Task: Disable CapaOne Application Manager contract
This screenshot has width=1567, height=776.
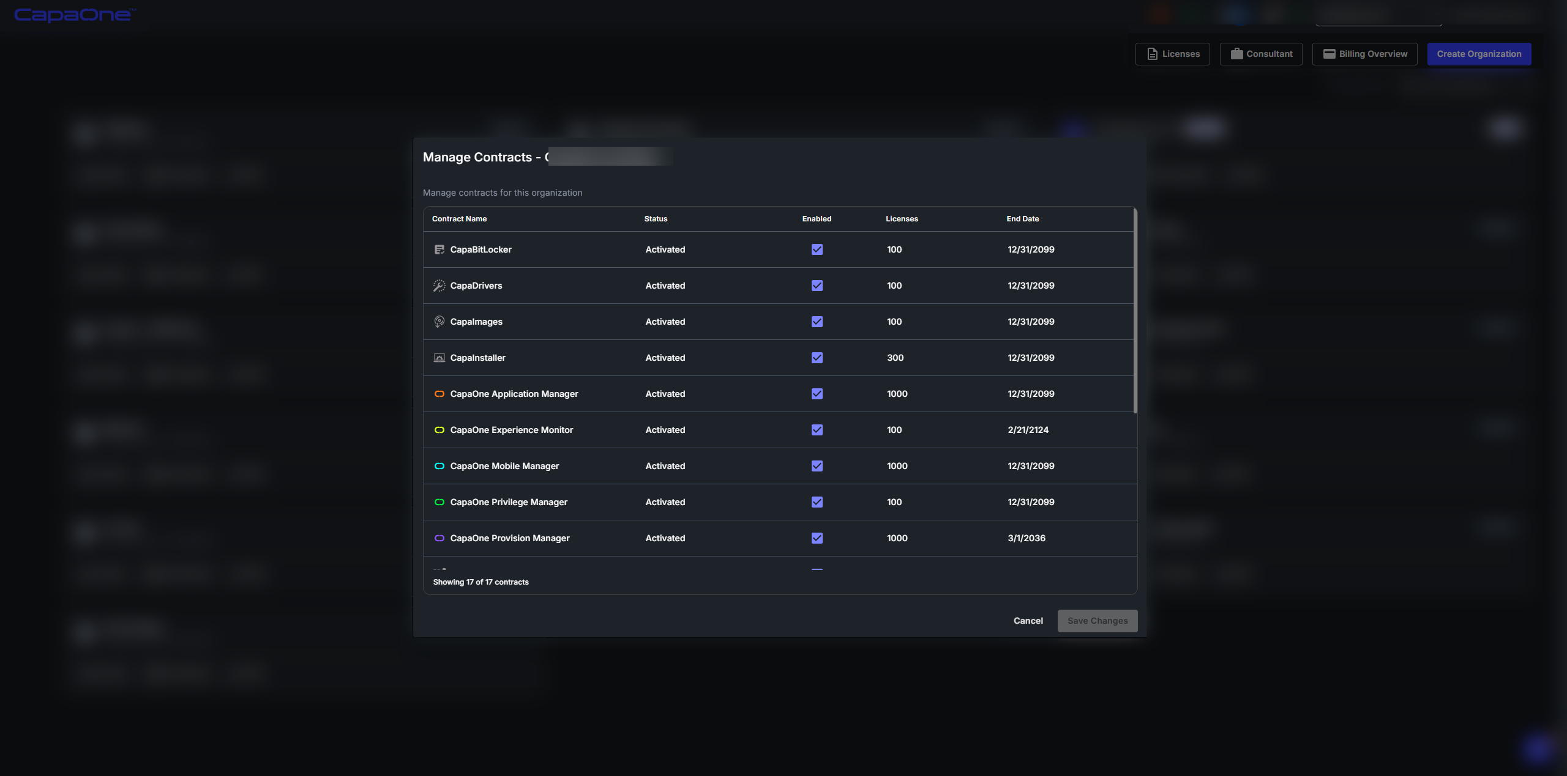Action: pyautogui.click(x=817, y=394)
